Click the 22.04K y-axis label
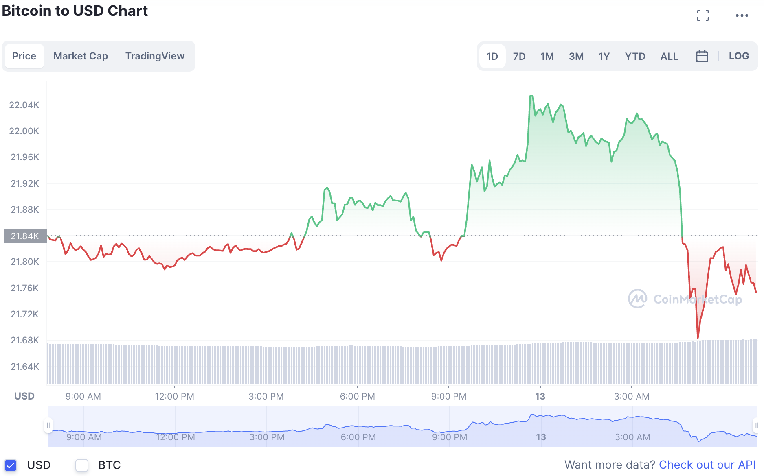The width and height of the screenshot is (764, 476). pos(24,105)
